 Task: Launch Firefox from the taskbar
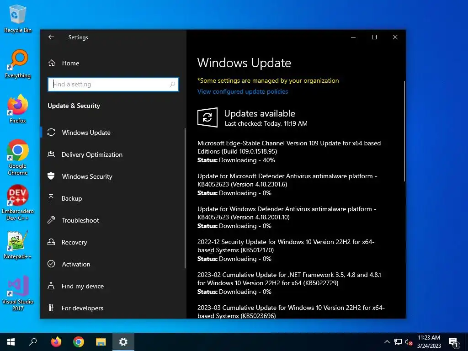click(x=56, y=342)
